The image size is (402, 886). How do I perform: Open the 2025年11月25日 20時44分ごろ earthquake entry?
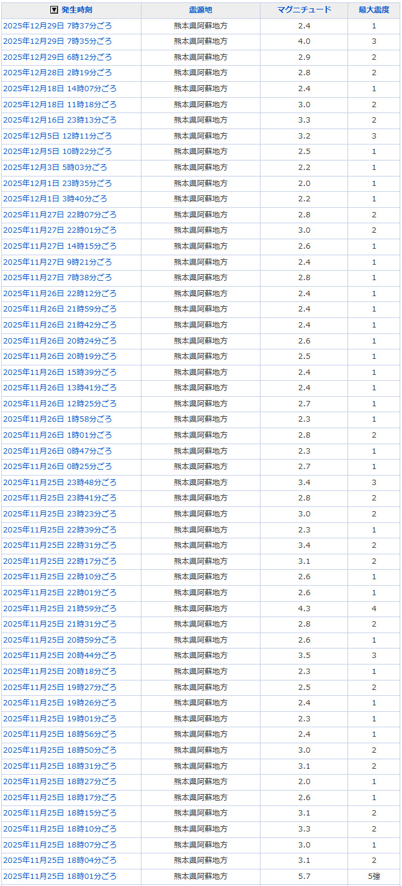coord(59,656)
